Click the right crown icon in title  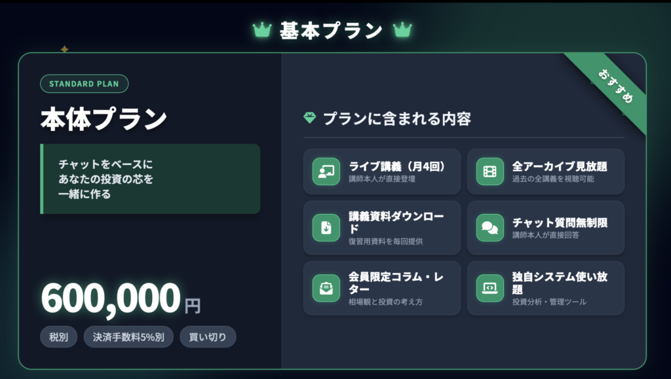[x=402, y=30]
